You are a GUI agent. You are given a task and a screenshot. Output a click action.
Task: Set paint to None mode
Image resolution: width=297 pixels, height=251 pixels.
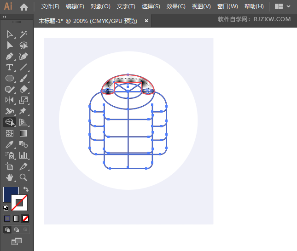(x=26, y=218)
